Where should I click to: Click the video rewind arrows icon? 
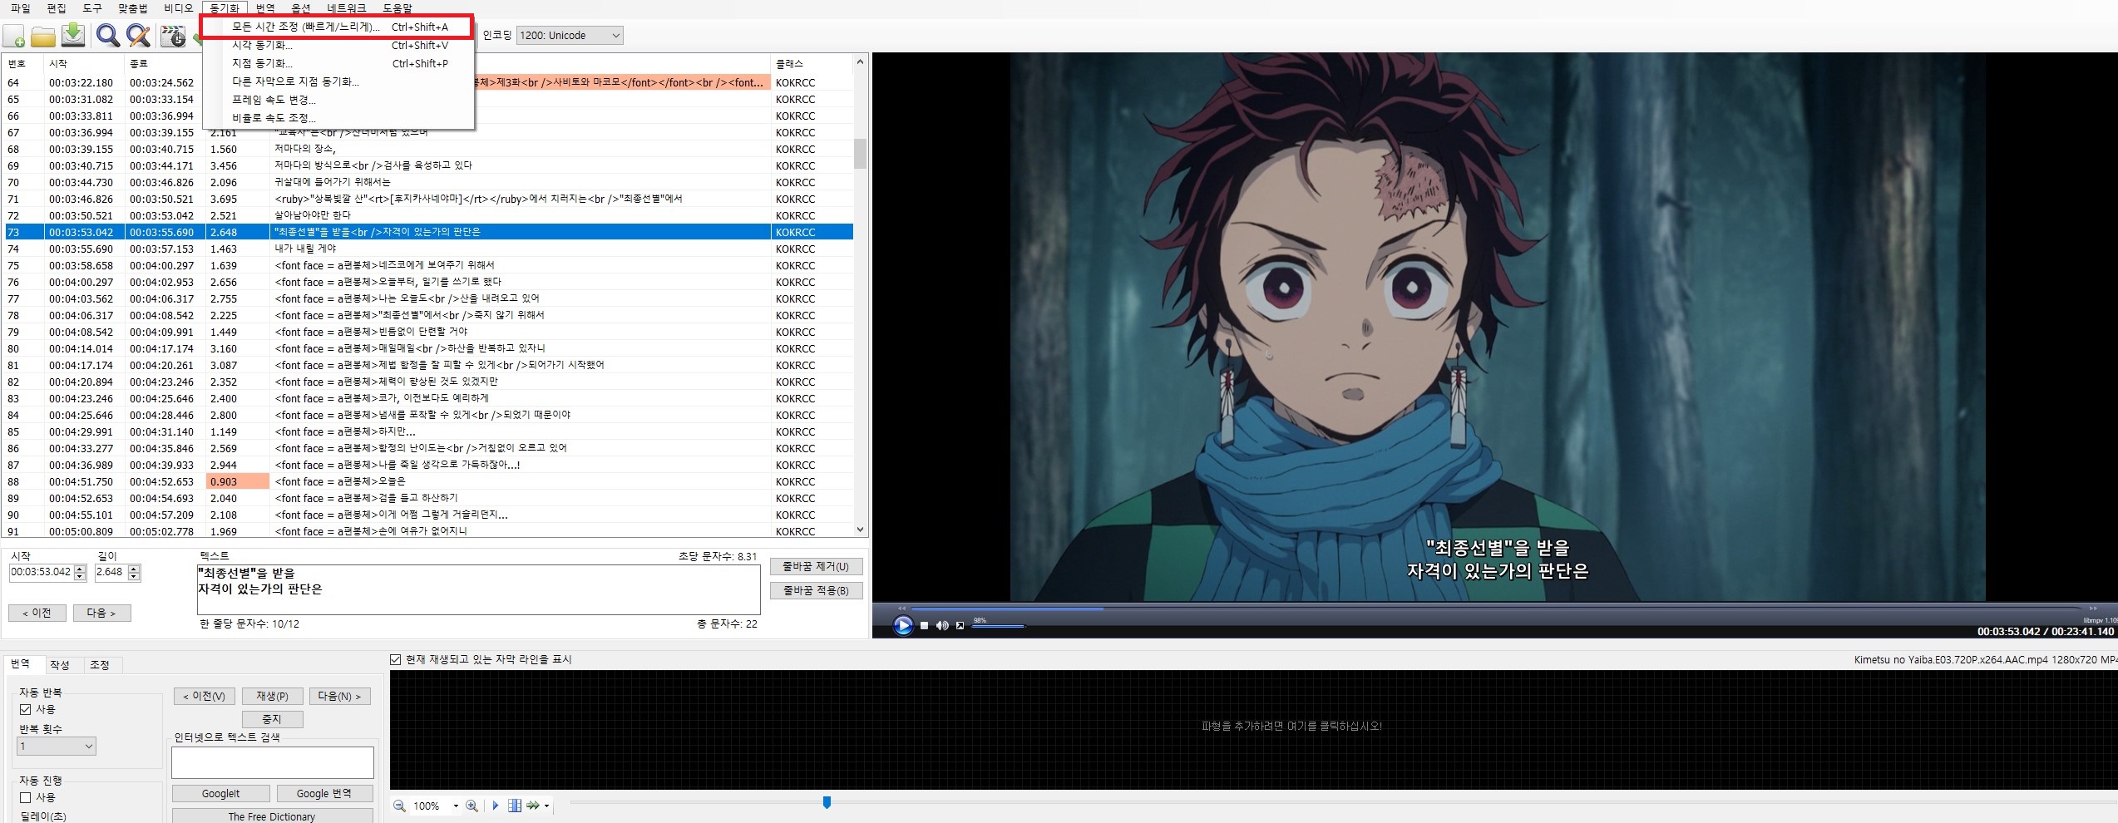click(x=902, y=609)
